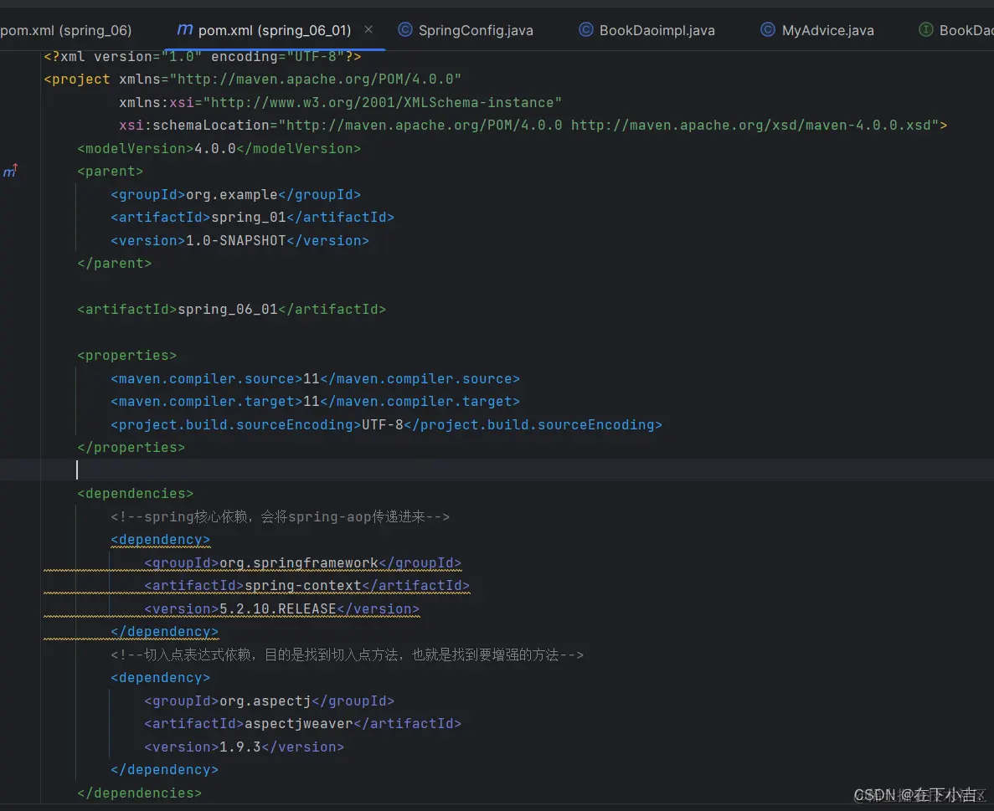Click the artifactId spring-context line
994x811 pixels.
(x=306, y=585)
